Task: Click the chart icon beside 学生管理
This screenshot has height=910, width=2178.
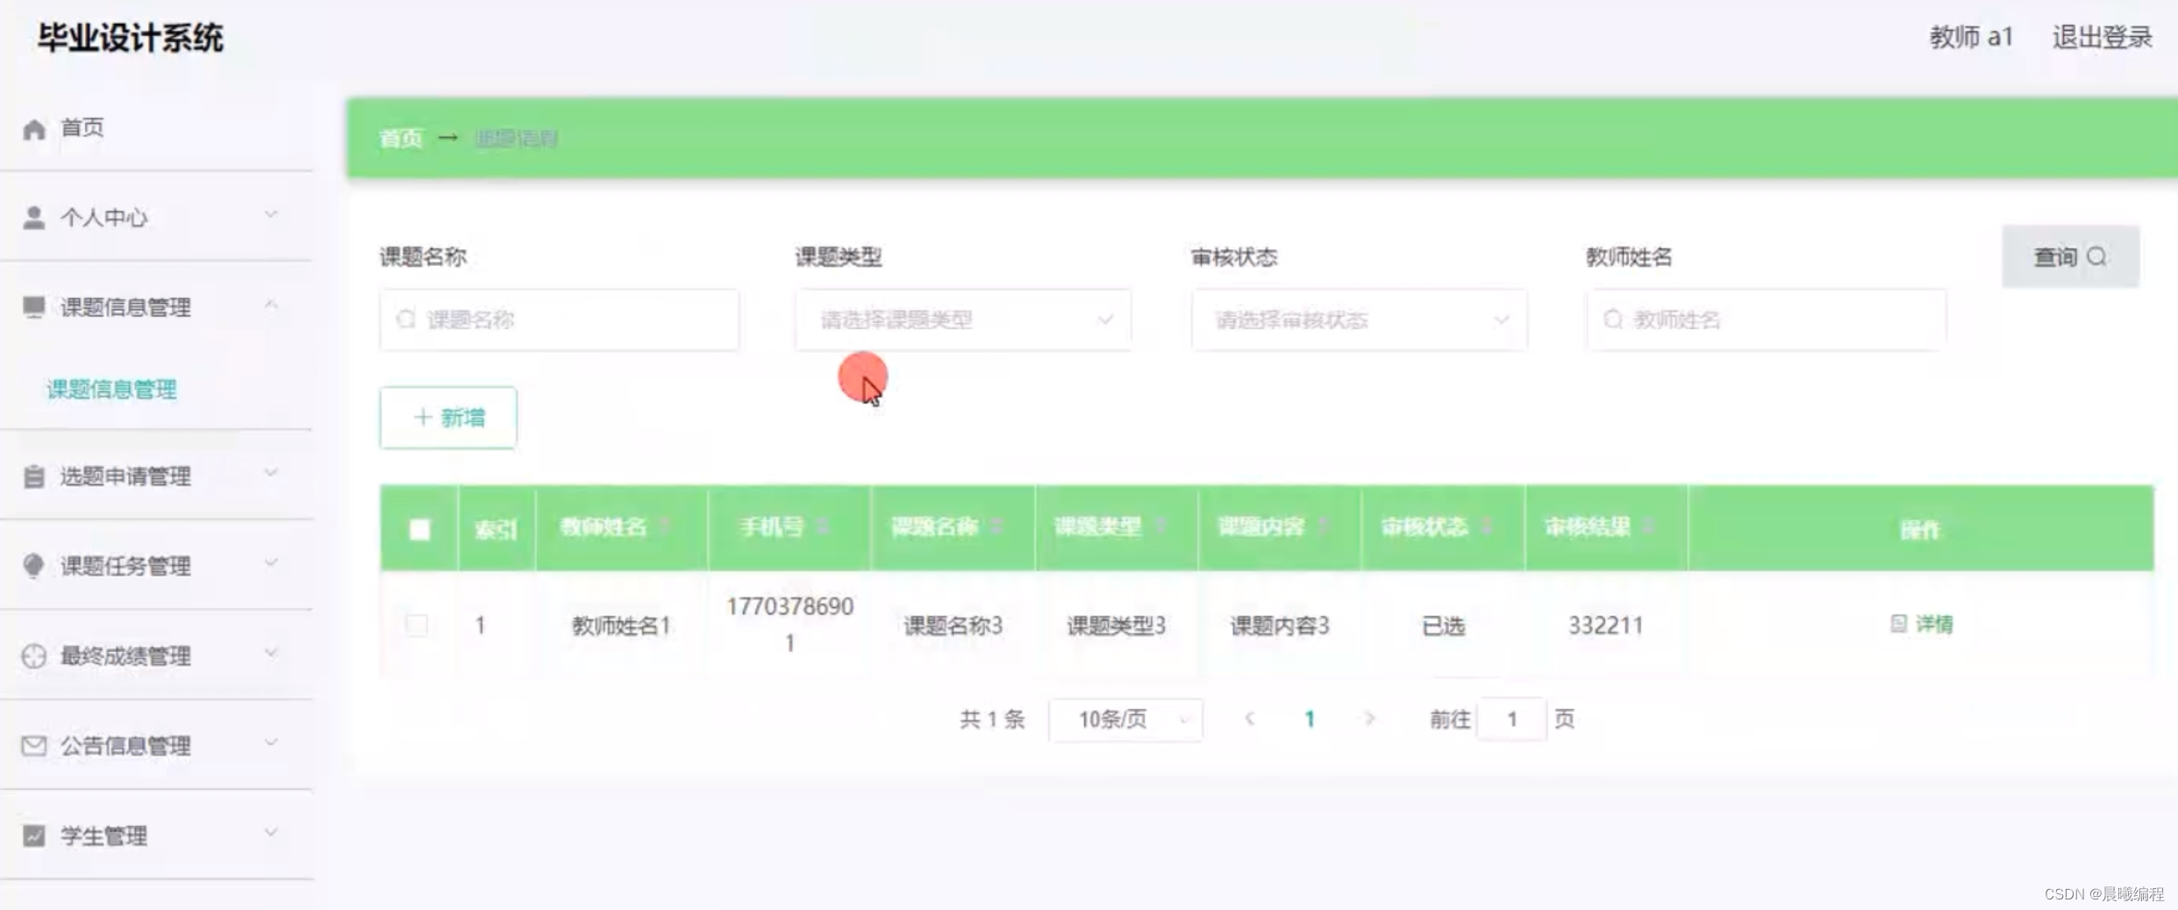Action: (x=33, y=835)
